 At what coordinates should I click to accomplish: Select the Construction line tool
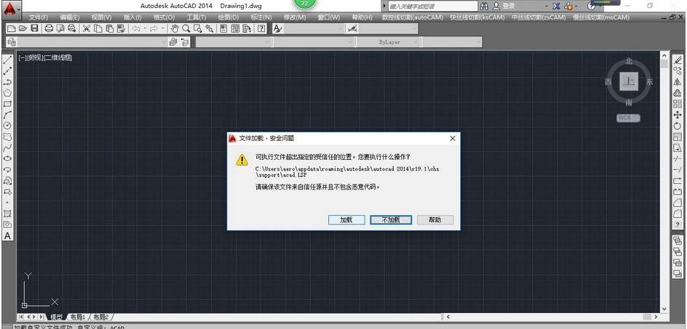click(7, 70)
